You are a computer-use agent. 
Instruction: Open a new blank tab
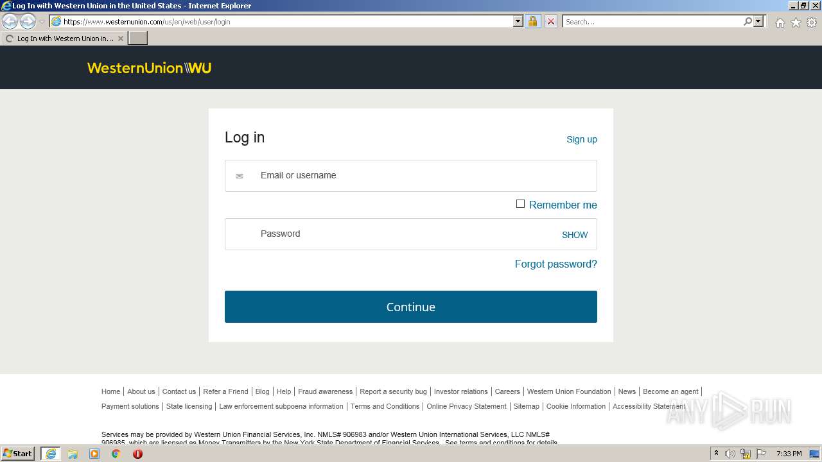pyautogui.click(x=138, y=38)
